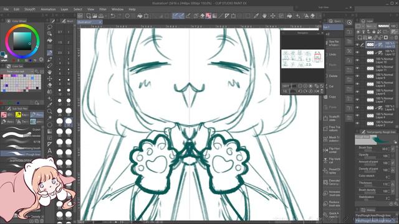Click the color wheel saturation square
The height and width of the screenshot is (224, 399).
22,41
